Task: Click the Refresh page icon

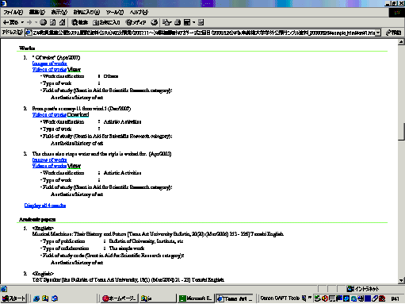Action: click(x=53, y=22)
